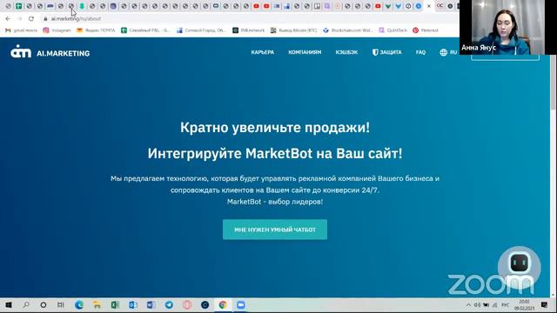
Task: Open the taskbar clock and date
Action: (x=524, y=305)
